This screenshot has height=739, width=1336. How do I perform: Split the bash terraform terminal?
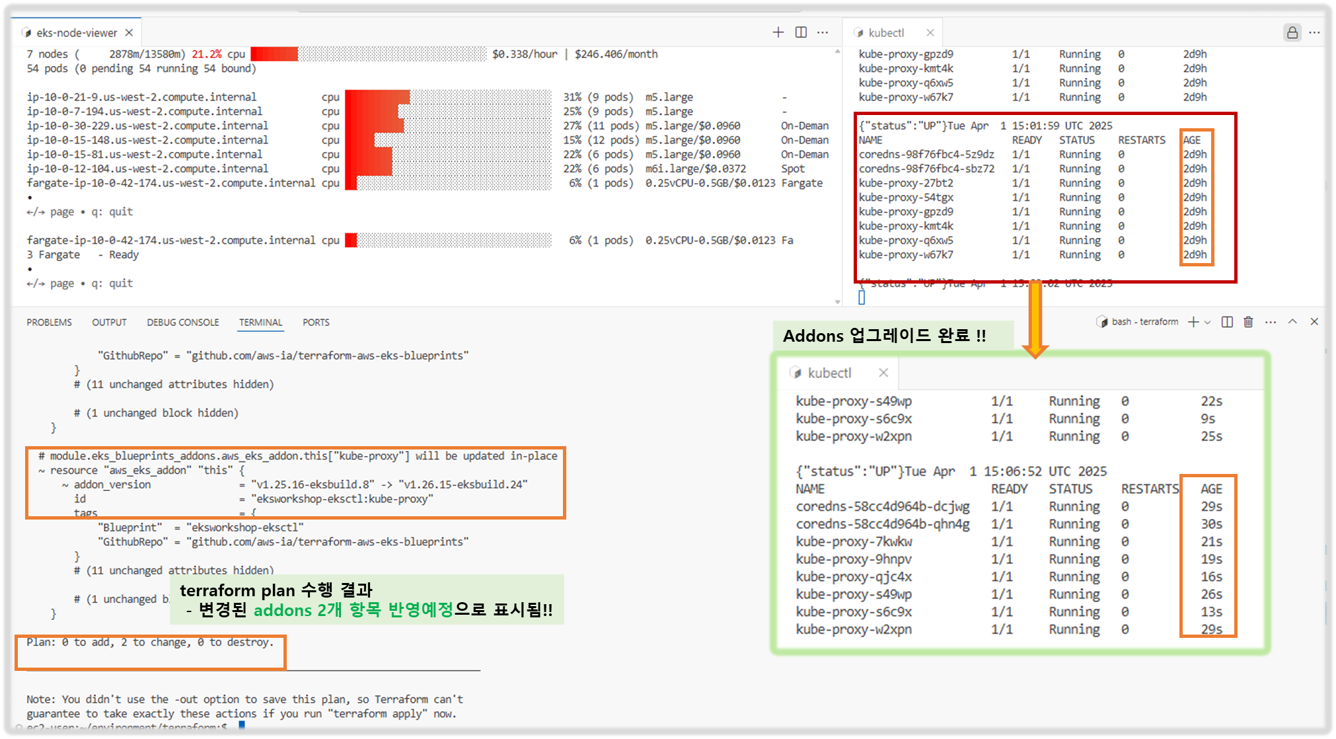click(1227, 322)
